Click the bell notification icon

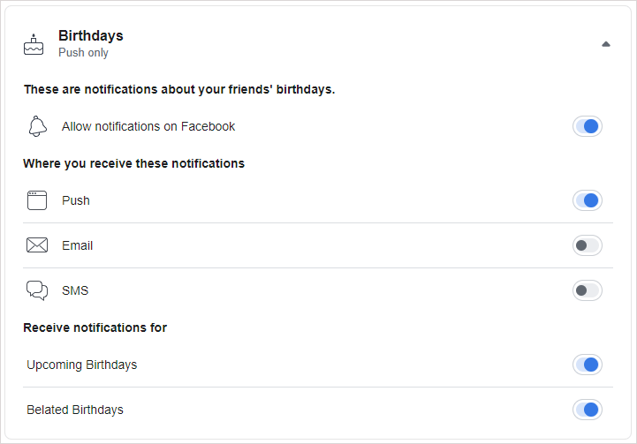[x=37, y=126]
